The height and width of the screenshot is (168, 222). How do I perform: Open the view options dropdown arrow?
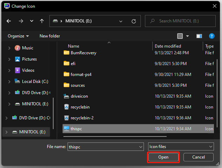187,36
